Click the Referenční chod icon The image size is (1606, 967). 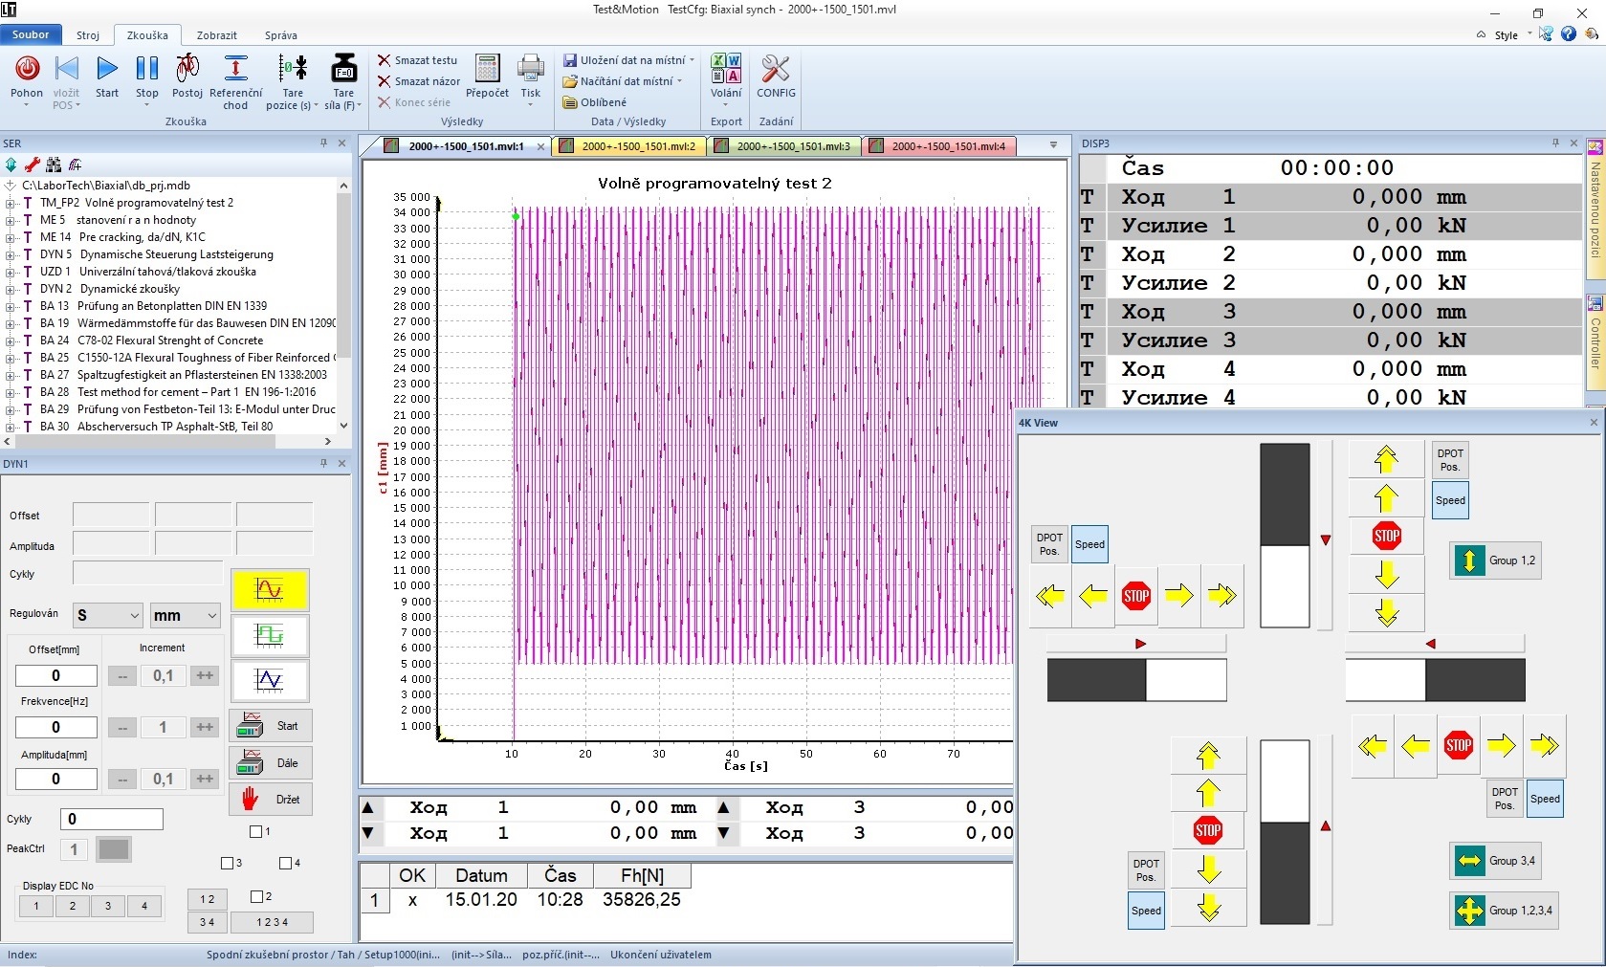coord(235,68)
